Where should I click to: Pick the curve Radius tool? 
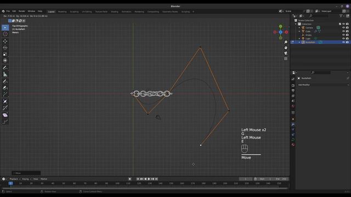5,101
